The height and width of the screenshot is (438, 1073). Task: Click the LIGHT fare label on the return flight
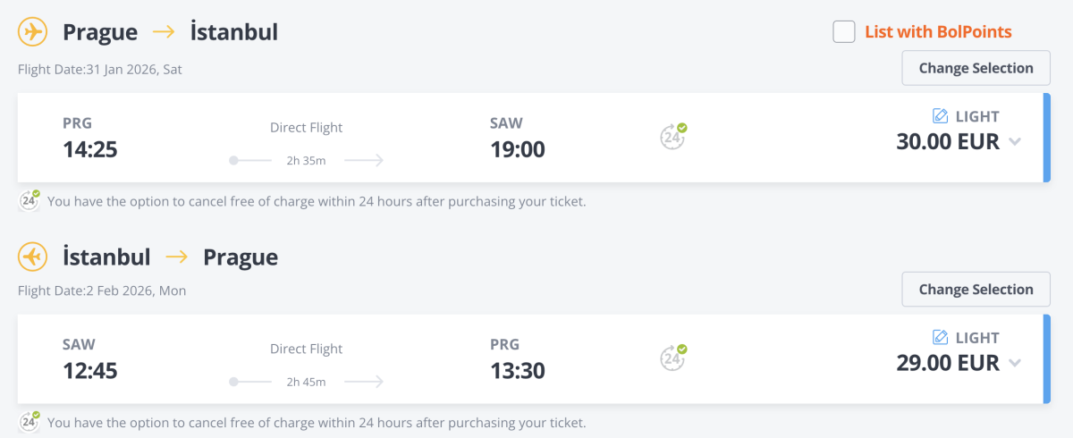pos(977,338)
